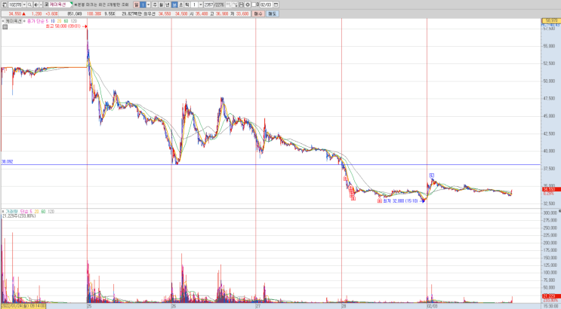Image resolution: width=561 pixels, height=309 pixels.
Task: Toggle the checkbox before date field
Action: tap(254, 5)
